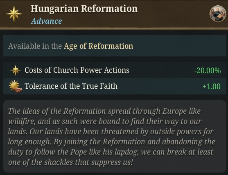Click the gold star advance icon in header
This screenshot has height=175, width=228.
point(14,14)
